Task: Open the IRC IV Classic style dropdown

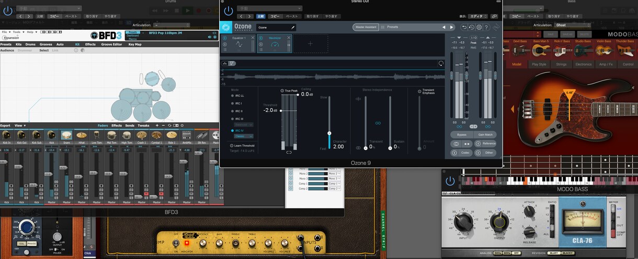Action: pyautogui.click(x=243, y=136)
